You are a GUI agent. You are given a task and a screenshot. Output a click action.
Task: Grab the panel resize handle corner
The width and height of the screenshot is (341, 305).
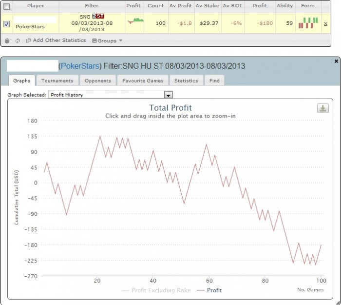[338, 302]
